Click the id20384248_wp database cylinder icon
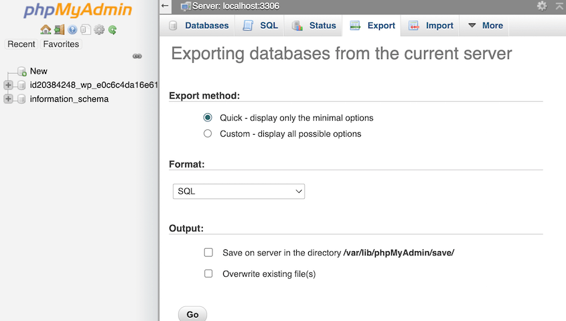 click(21, 85)
